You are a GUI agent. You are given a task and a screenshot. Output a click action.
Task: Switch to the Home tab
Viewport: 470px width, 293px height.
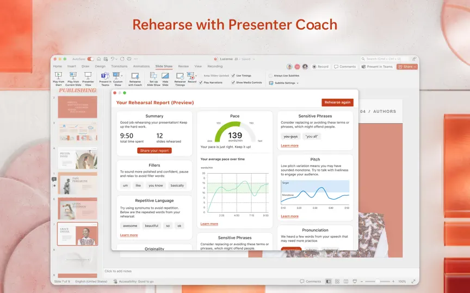pyautogui.click(x=57, y=66)
